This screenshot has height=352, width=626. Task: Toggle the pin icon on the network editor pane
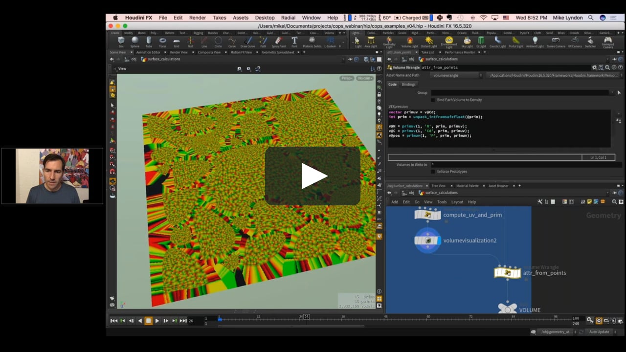(x=614, y=193)
